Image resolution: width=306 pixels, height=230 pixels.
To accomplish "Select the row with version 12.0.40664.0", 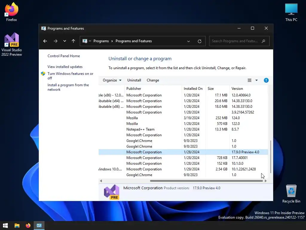I will pos(183,95).
